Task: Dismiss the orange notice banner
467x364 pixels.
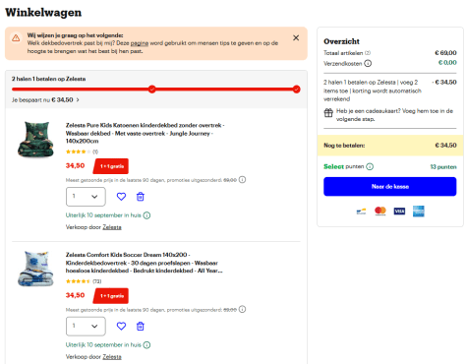Action: point(296,38)
